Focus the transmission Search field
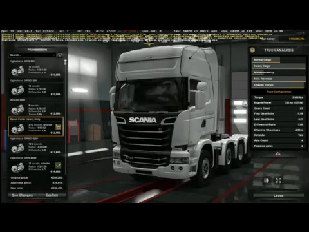This screenshot has height=232, width=309. (x=32, y=55)
